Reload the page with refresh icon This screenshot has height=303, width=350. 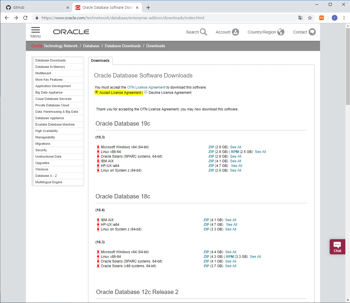25,18
